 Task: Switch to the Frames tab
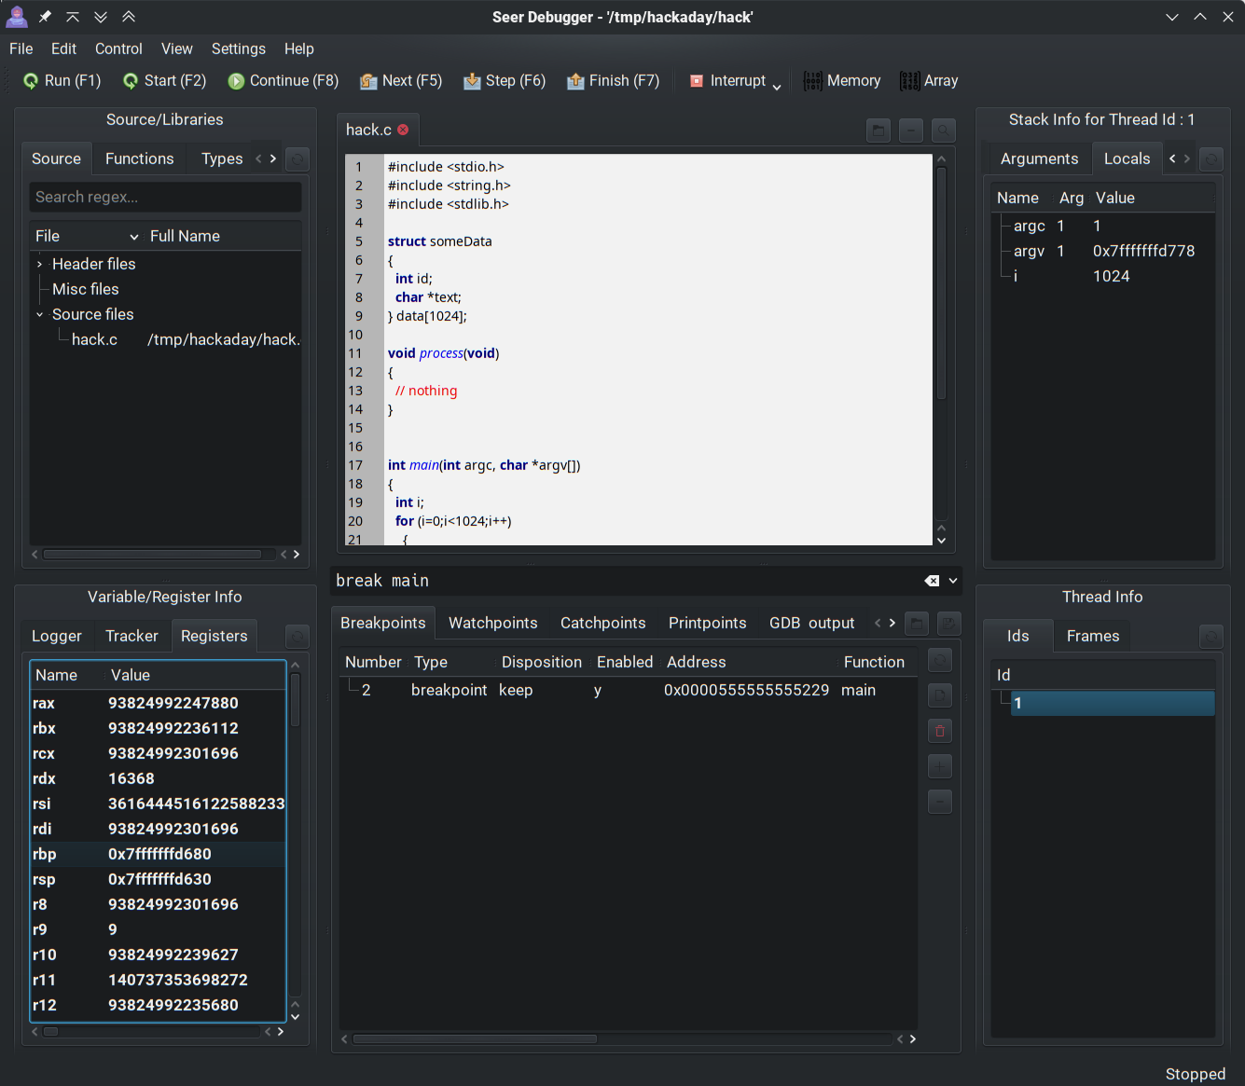tap(1092, 636)
